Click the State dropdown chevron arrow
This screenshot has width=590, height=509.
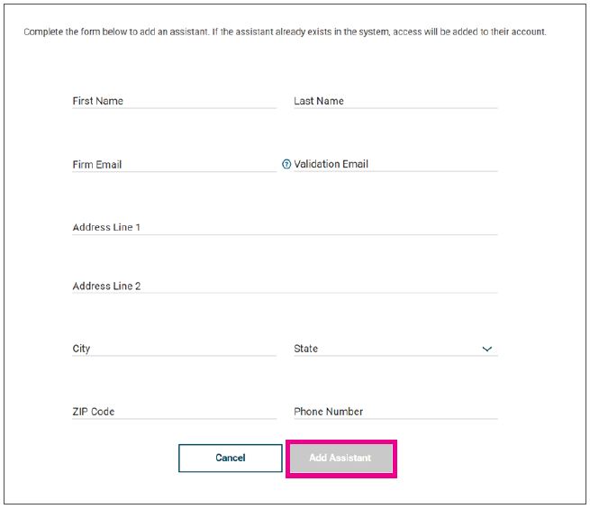point(487,350)
